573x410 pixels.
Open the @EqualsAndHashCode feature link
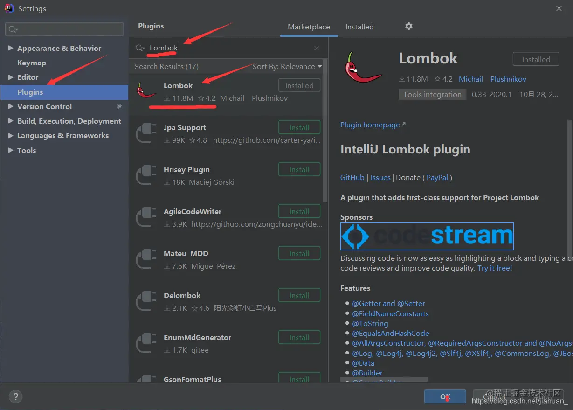pyautogui.click(x=390, y=333)
